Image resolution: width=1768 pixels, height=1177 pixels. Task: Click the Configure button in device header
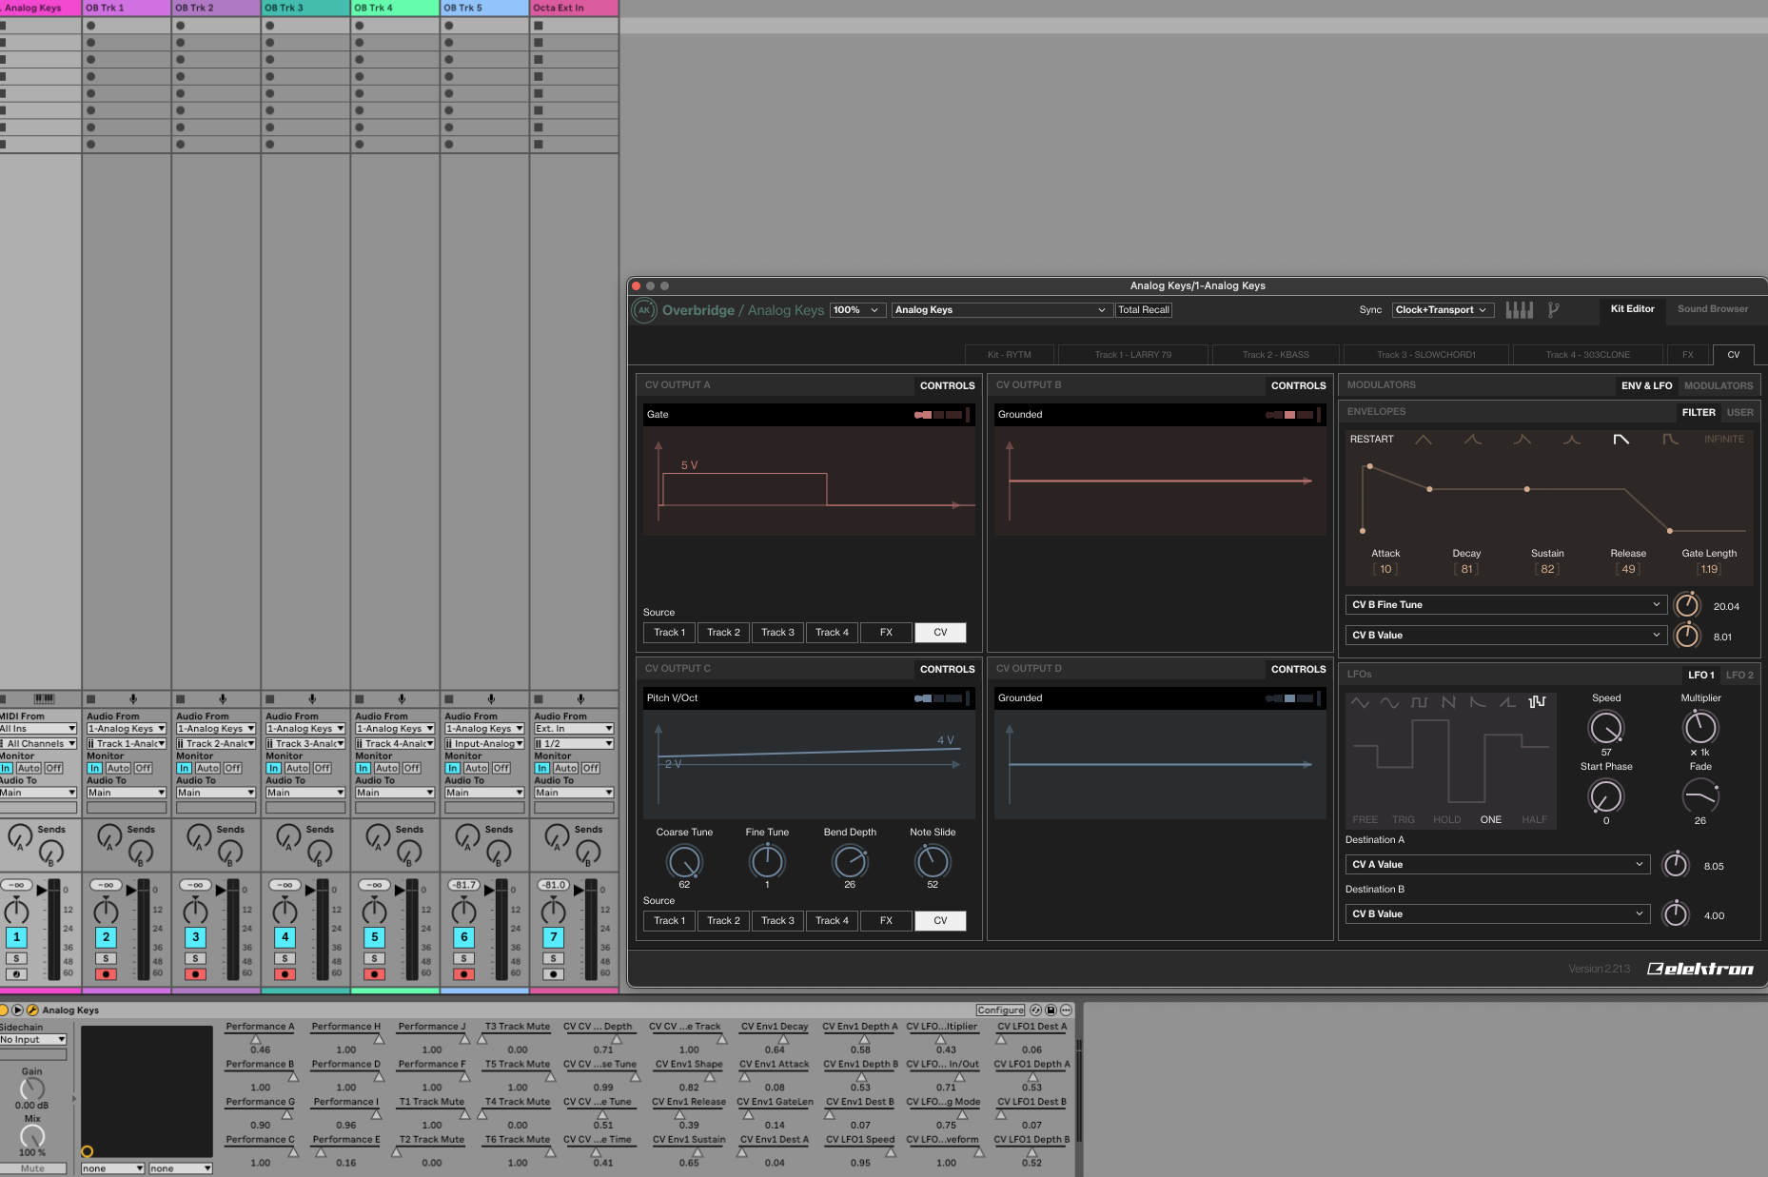[x=999, y=1010]
